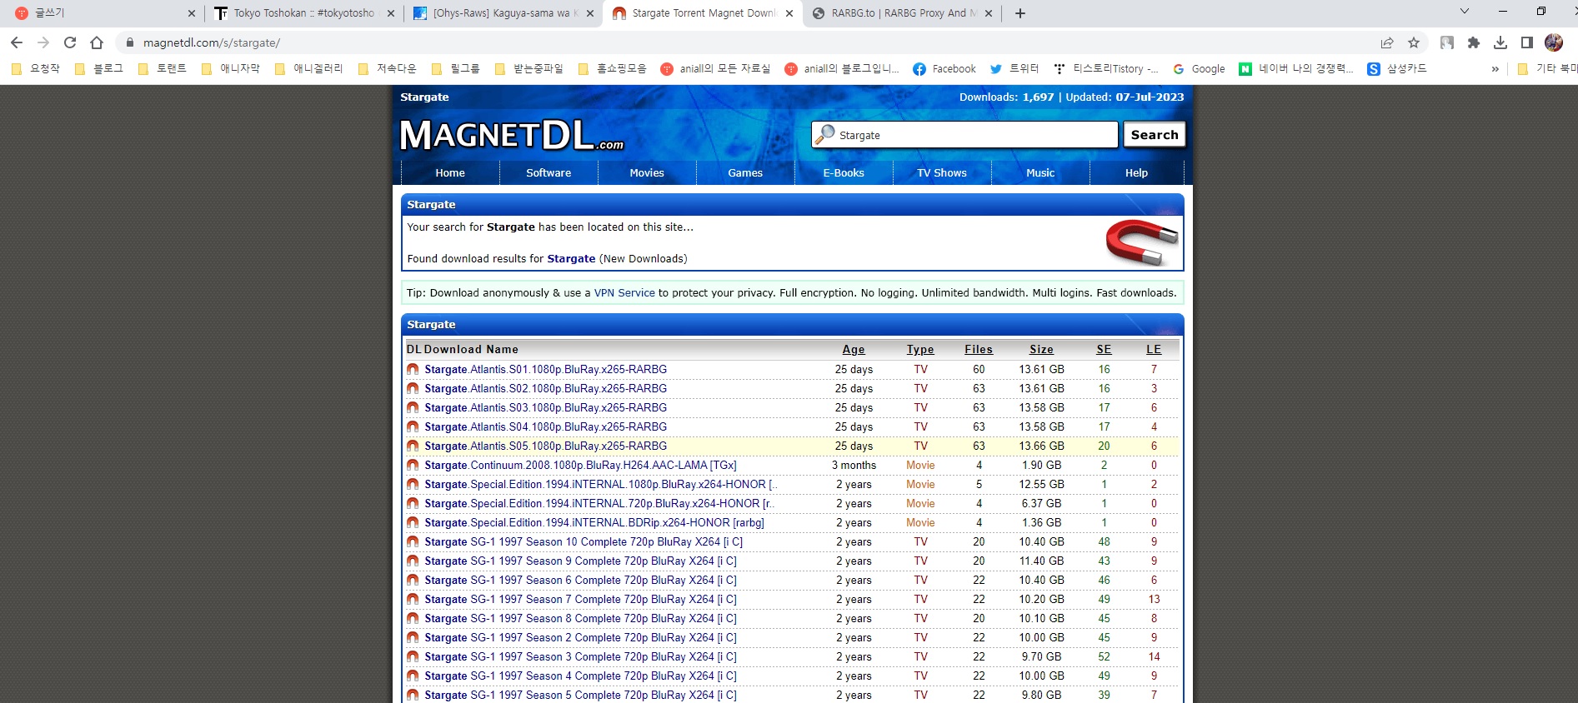Open the E-Books category

pyautogui.click(x=844, y=173)
